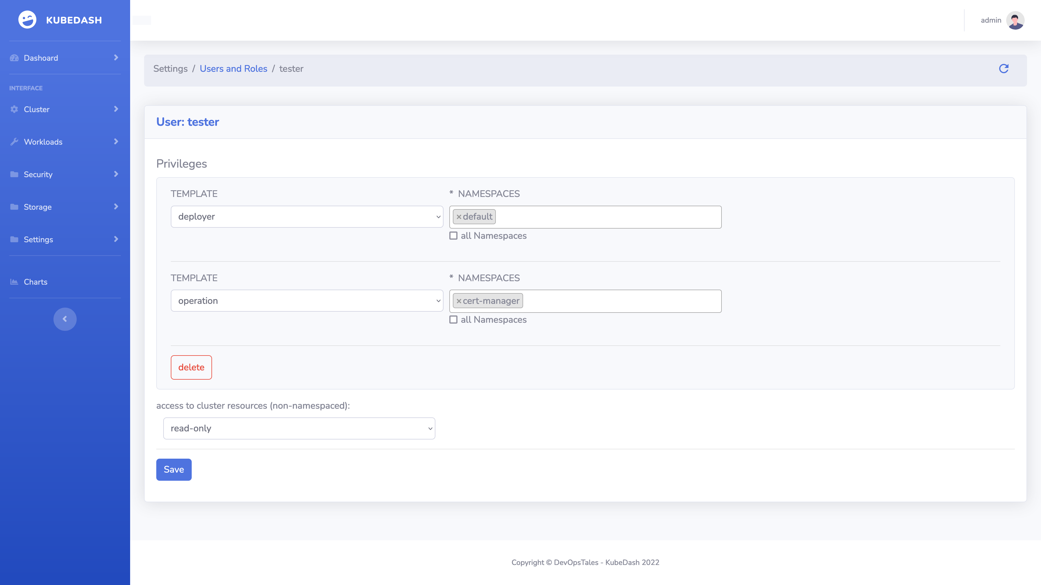Click the KubeDash smiley logo icon
Image resolution: width=1041 pixels, height=585 pixels.
coord(27,20)
